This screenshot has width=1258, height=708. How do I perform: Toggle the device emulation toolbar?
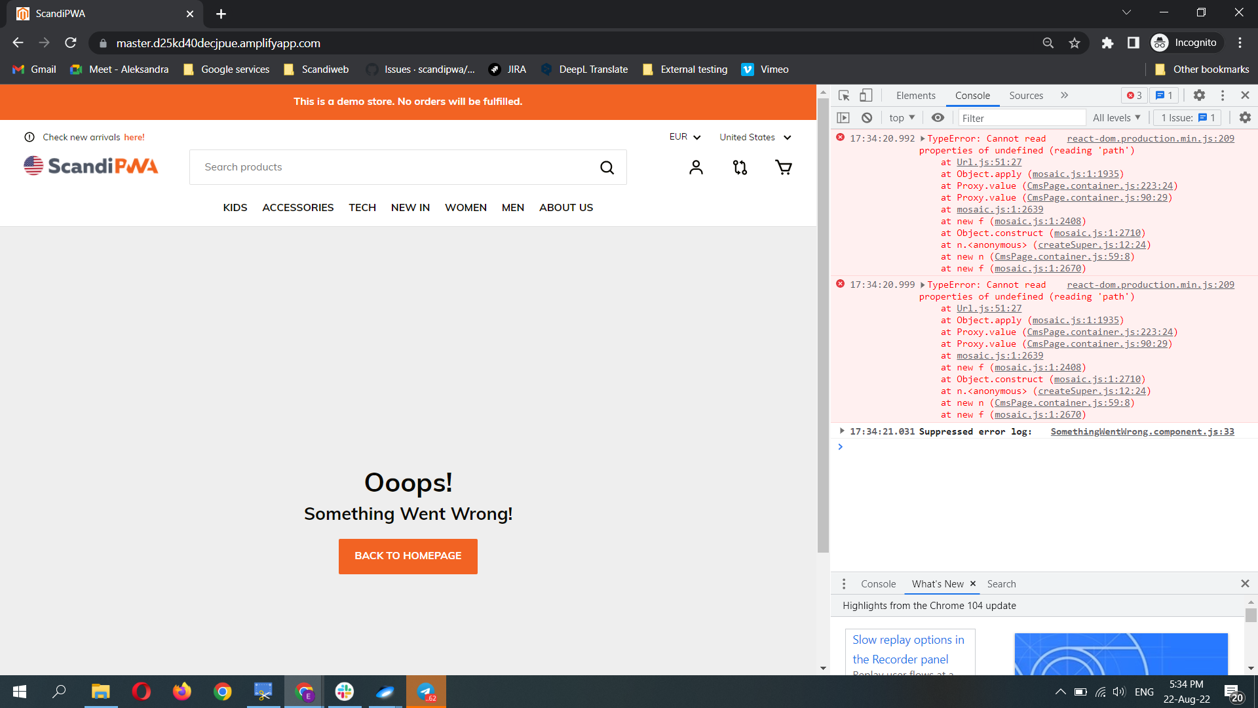coord(866,95)
